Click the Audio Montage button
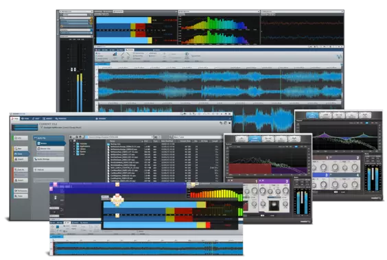 click(49, 159)
